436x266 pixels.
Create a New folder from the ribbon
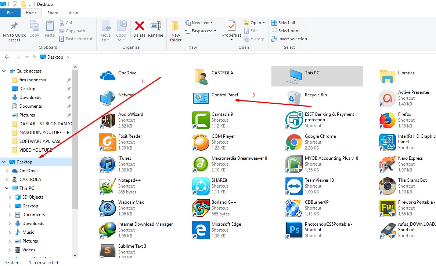pos(176,31)
